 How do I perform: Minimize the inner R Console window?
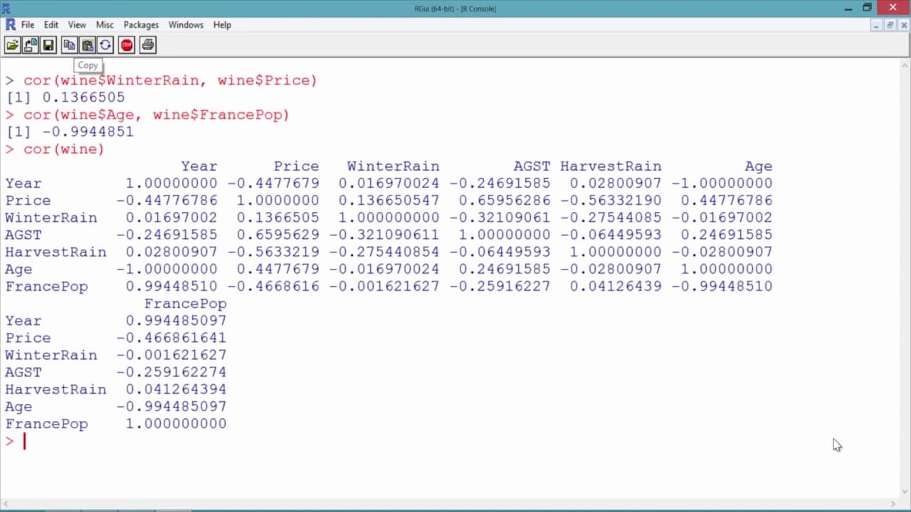pos(877,25)
